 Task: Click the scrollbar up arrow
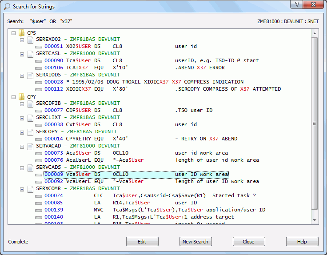point(315,33)
